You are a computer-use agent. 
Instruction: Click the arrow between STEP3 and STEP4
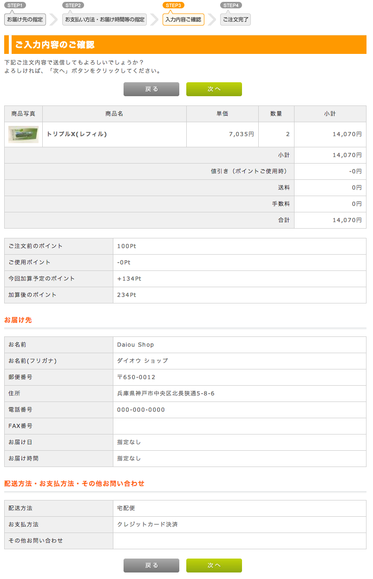(x=212, y=20)
